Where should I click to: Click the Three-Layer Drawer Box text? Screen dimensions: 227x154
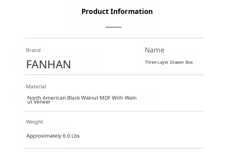pyautogui.click(x=169, y=62)
